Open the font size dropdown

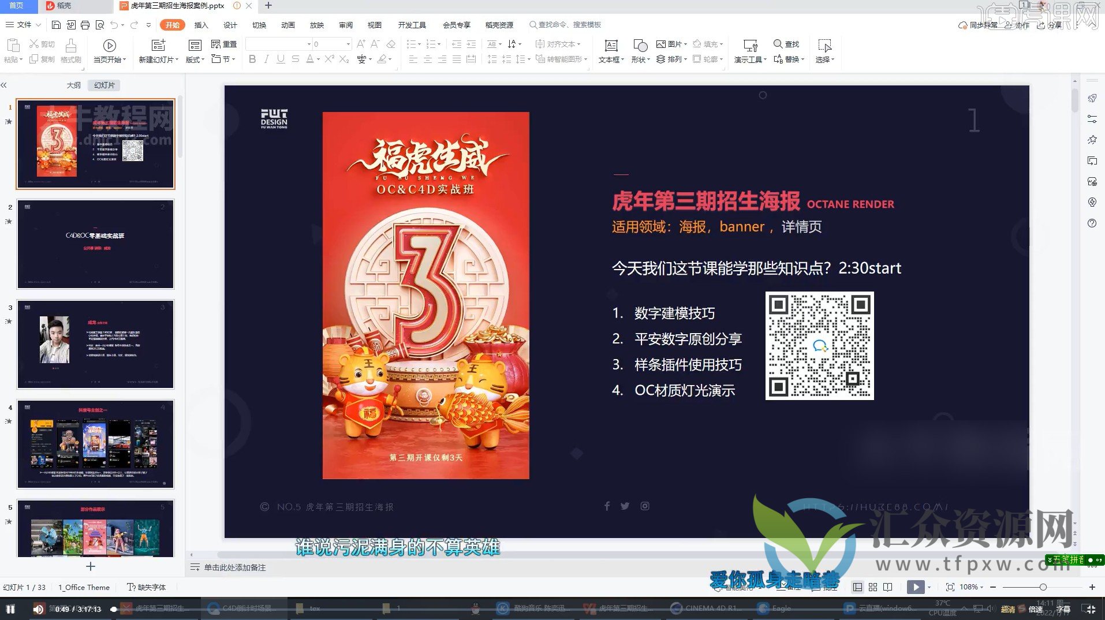(x=349, y=43)
